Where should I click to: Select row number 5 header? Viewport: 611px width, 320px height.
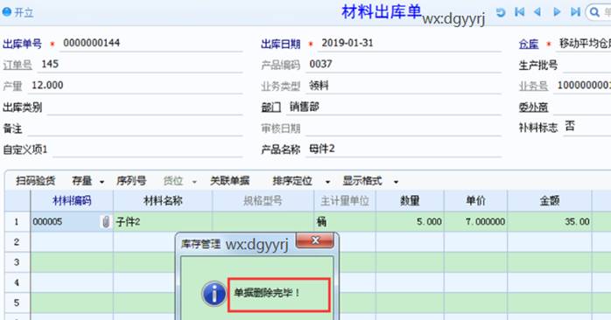pyautogui.click(x=17, y=303)
